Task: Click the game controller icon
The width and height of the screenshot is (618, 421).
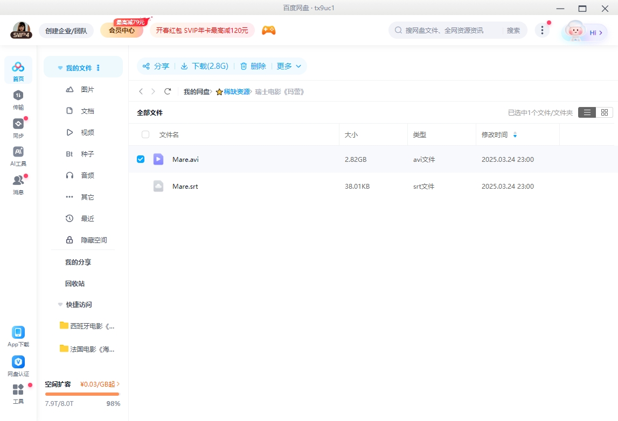Action: 268,31
